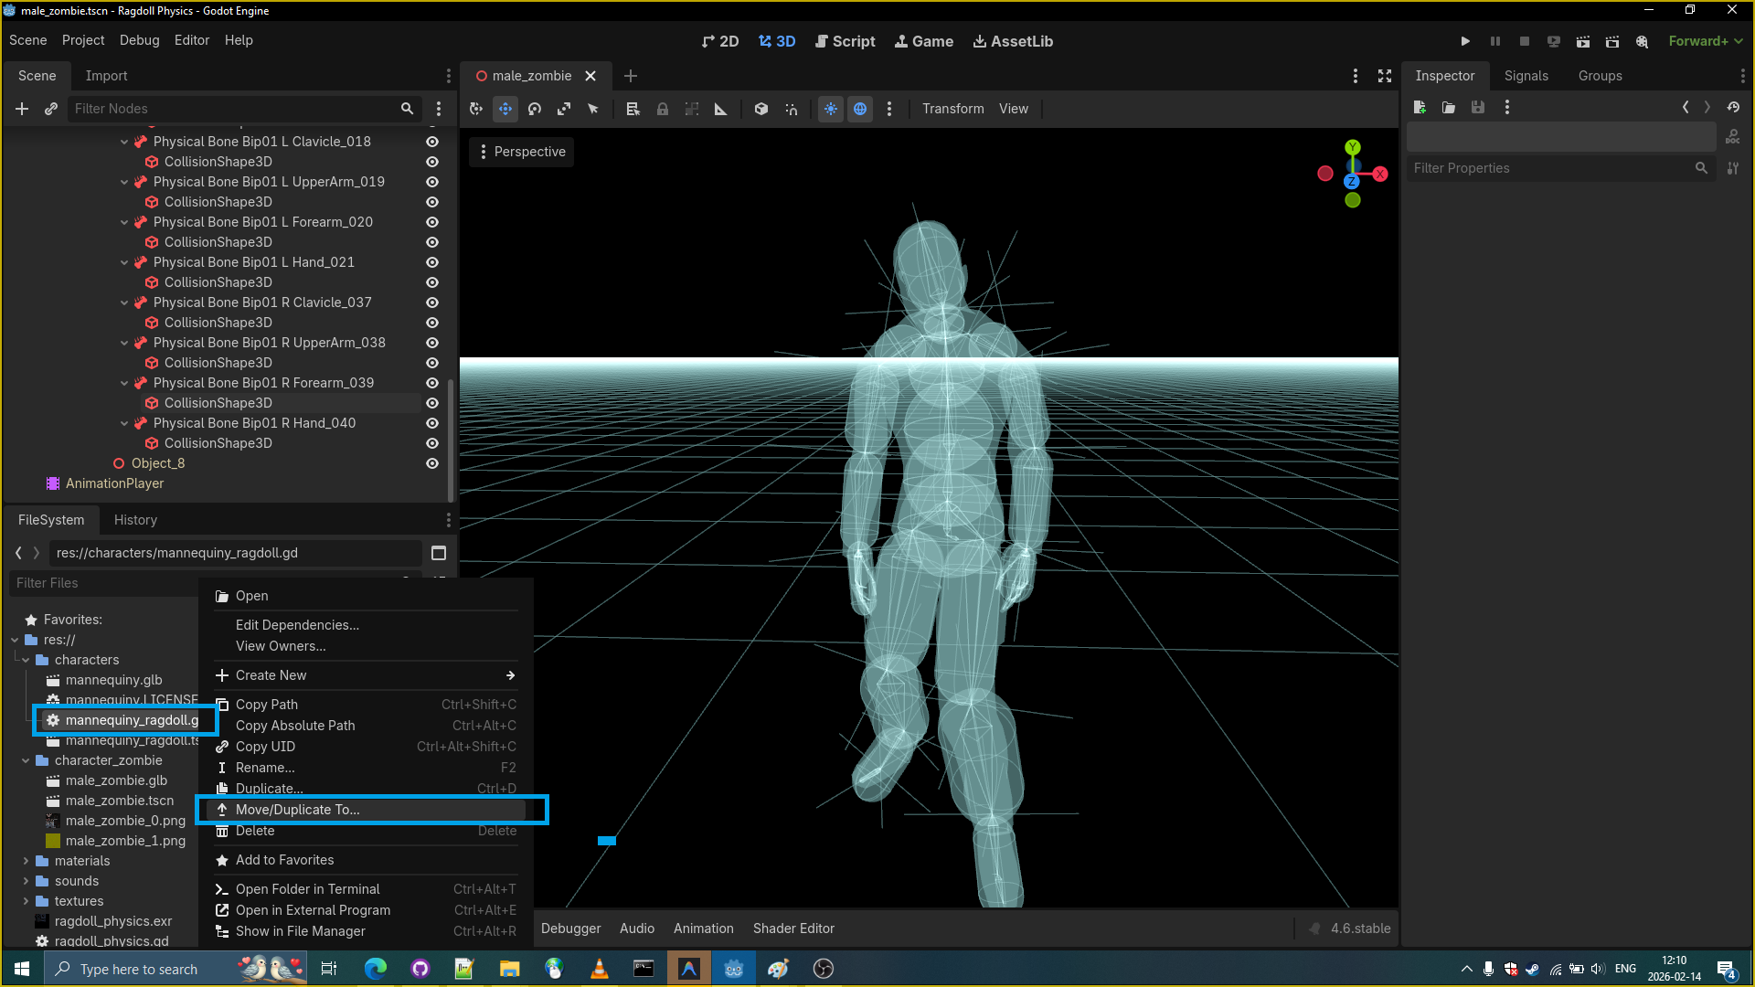The width and height of the screenshot is (1755, 987).
Task: Switch to the Signals tab
Action: [x=1526, y=76]
